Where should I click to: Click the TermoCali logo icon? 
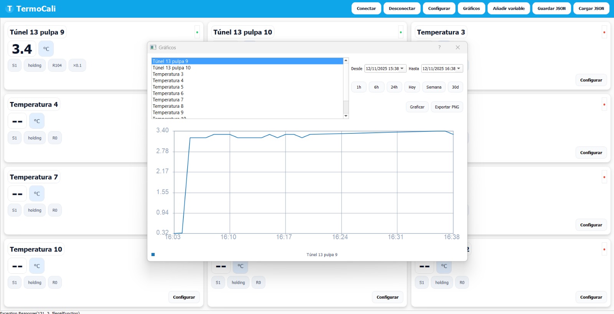(10, 8)
